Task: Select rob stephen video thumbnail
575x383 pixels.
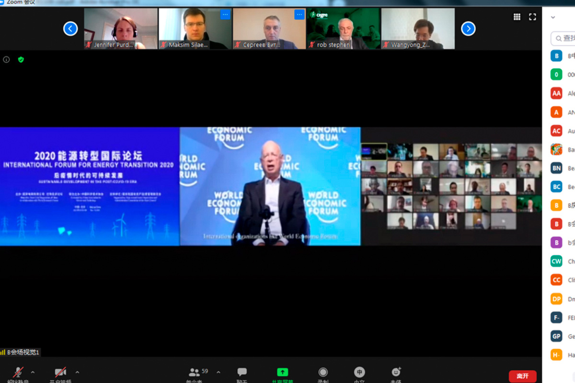Action: pyautogui.click(x=344, y=29)
